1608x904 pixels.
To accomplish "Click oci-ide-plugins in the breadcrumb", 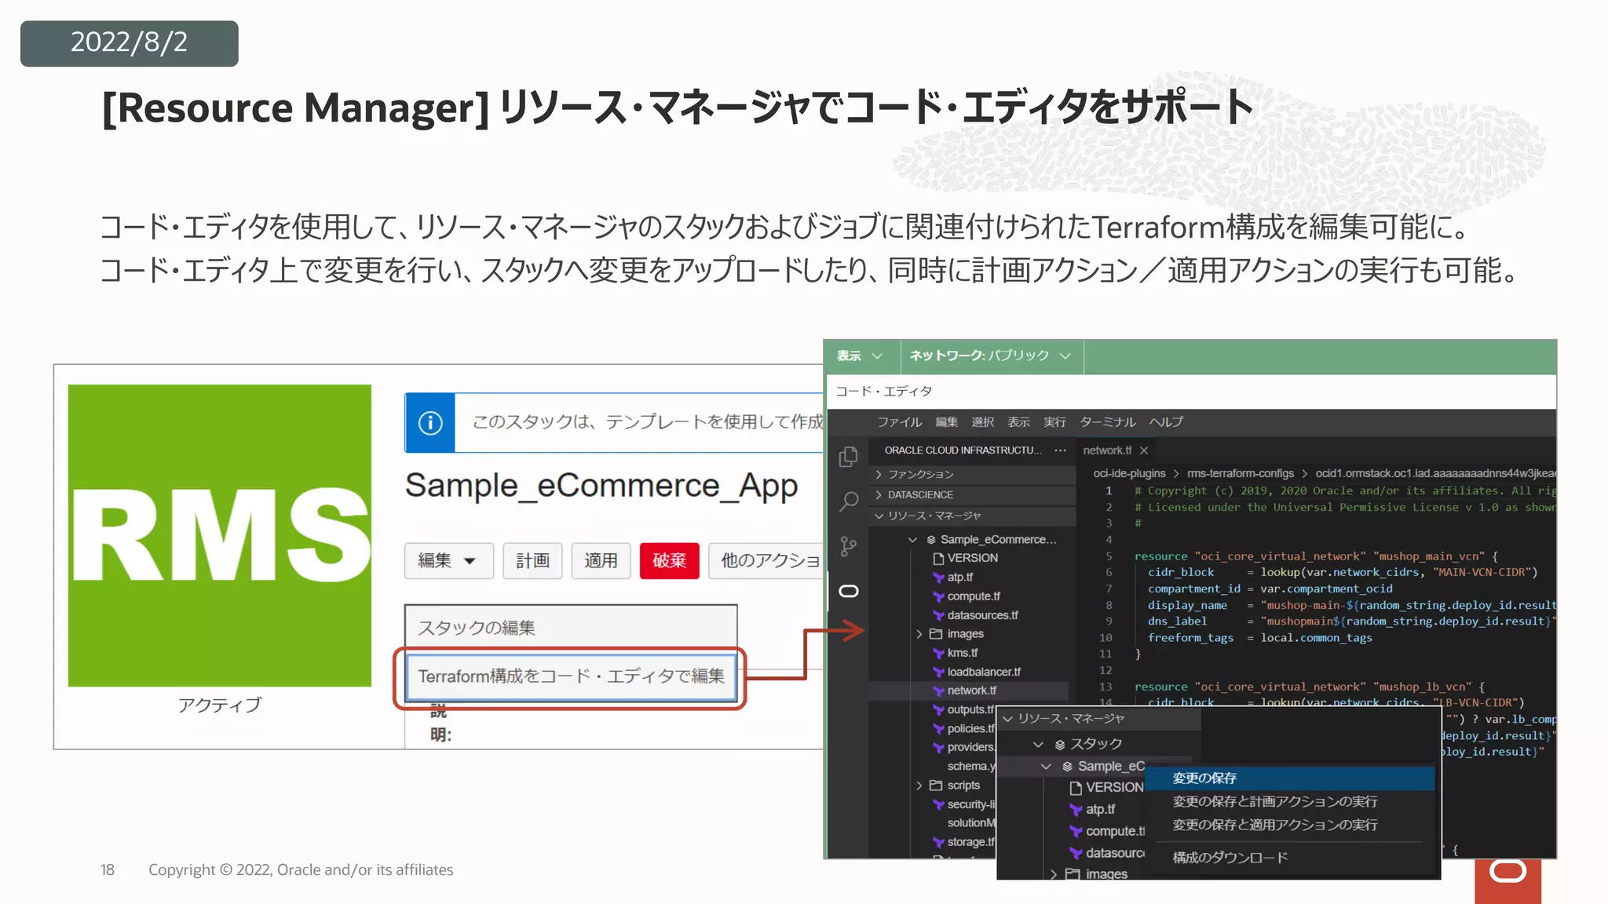I will (1129, 474).
